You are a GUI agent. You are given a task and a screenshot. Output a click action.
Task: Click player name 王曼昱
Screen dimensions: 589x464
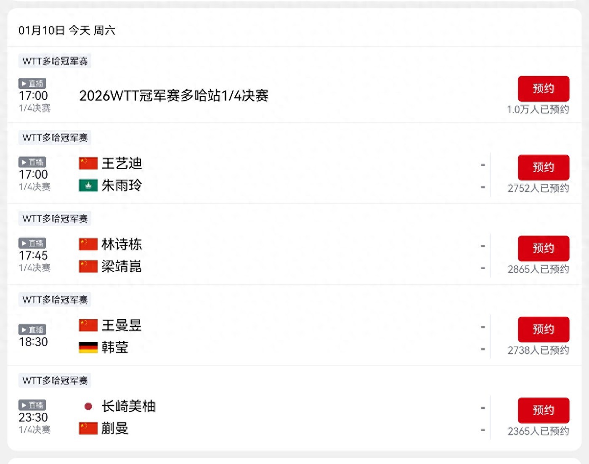(121, 325)
